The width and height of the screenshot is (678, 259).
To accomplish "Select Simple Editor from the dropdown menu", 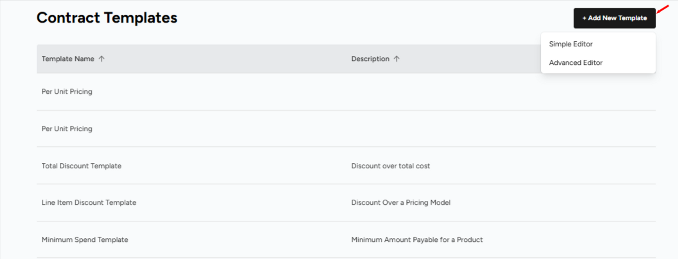I will point(571,44).
